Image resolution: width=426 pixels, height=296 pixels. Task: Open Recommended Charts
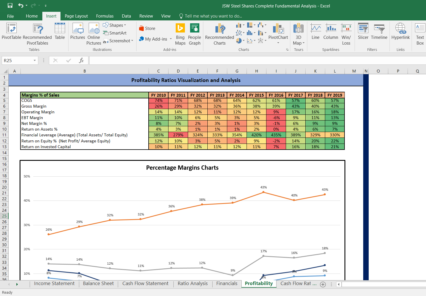click(220, 34)
